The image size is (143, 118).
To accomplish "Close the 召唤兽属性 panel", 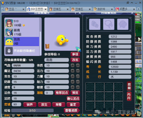I will [x=80, y=13].
